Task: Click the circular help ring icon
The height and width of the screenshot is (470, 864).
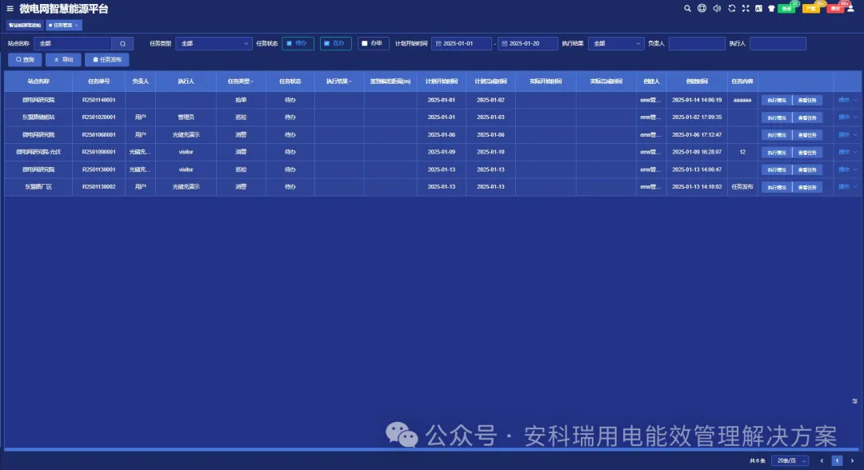Action: (x=702, y=8)
